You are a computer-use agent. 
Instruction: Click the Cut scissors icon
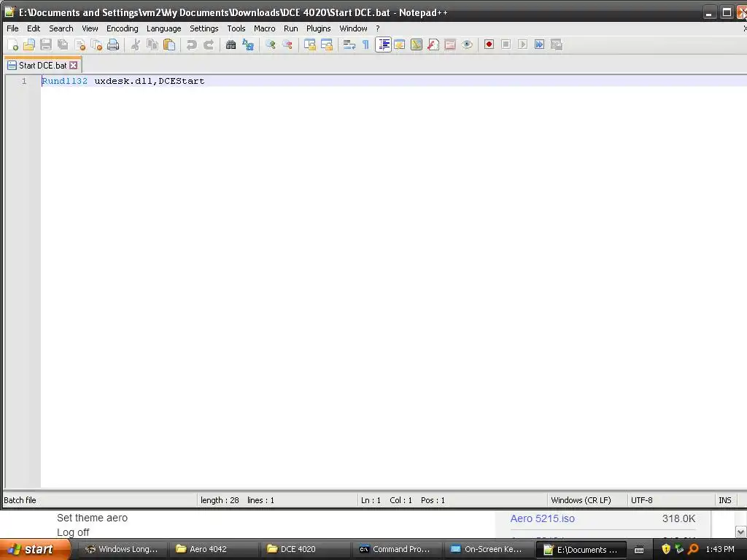136,44
